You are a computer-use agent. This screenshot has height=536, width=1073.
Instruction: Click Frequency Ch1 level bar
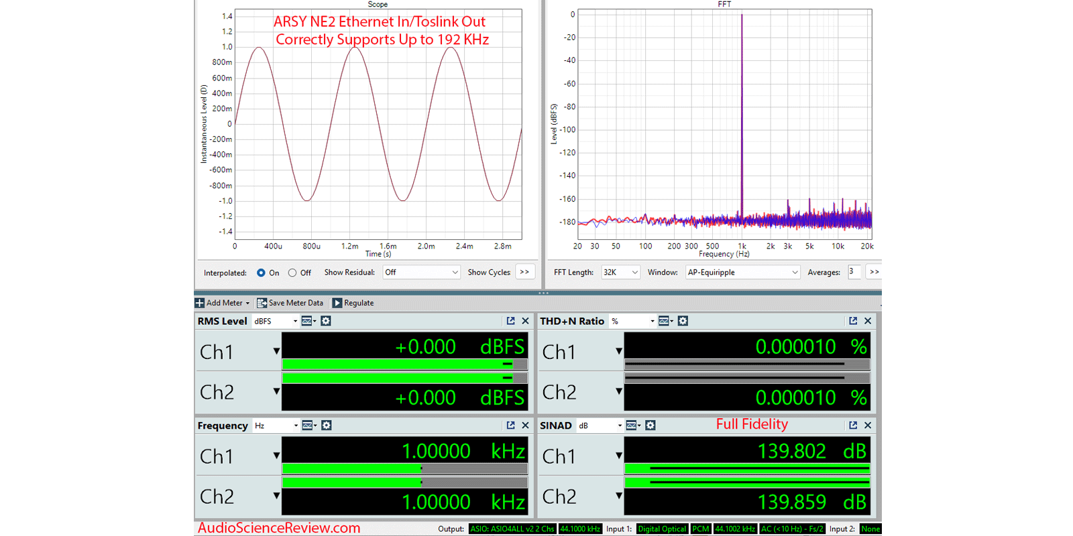[x=404, y=468]
